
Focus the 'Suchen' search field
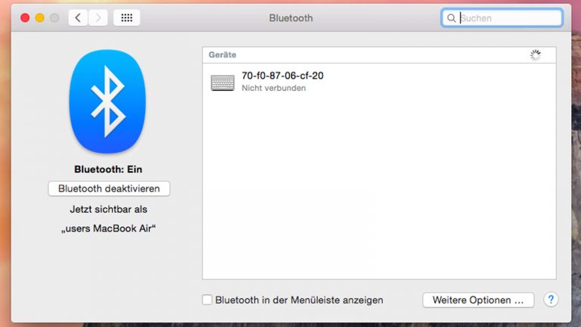coord(508,18)
